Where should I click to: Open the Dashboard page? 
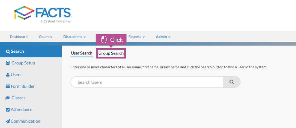click(x=19, y=37)
